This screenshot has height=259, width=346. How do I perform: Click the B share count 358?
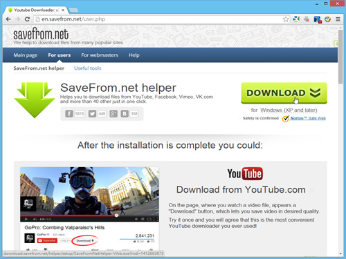point(134,113)
